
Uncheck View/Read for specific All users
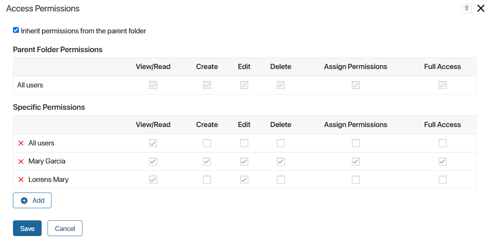pyautogui.click(x=153, y=143)
